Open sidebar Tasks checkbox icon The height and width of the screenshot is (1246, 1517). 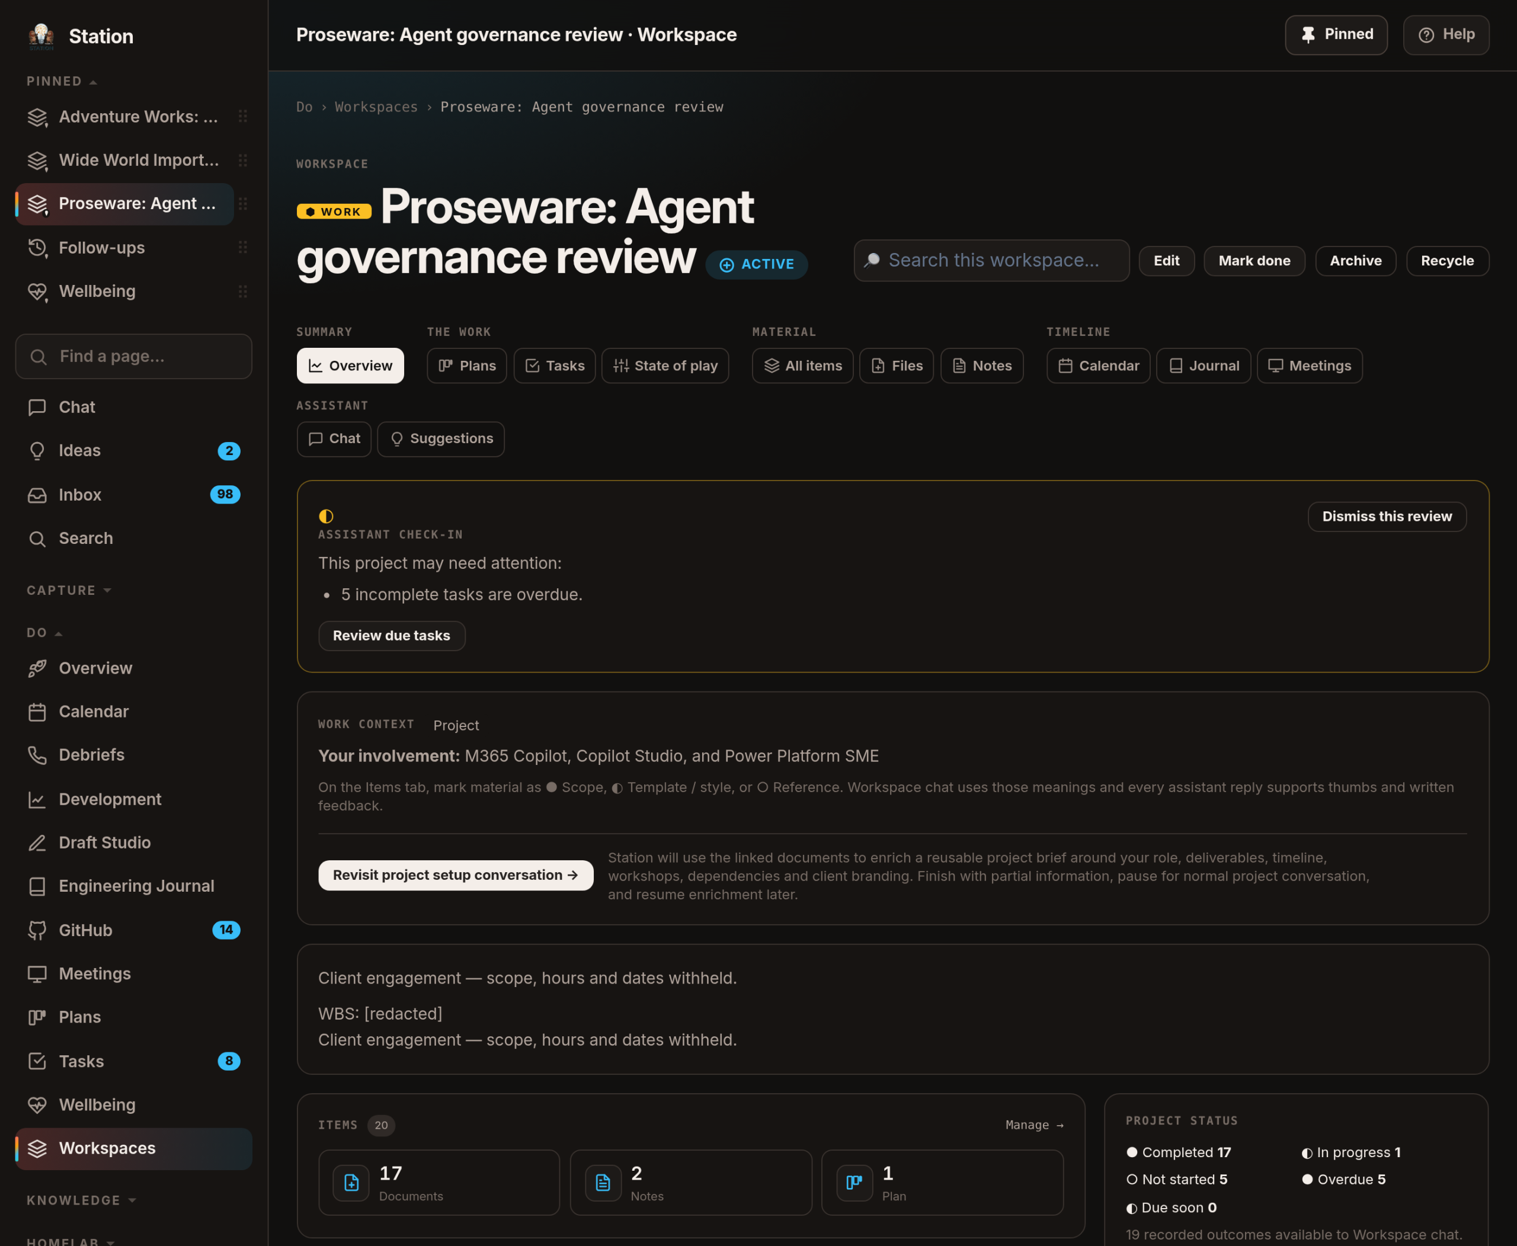(133, 1061)
